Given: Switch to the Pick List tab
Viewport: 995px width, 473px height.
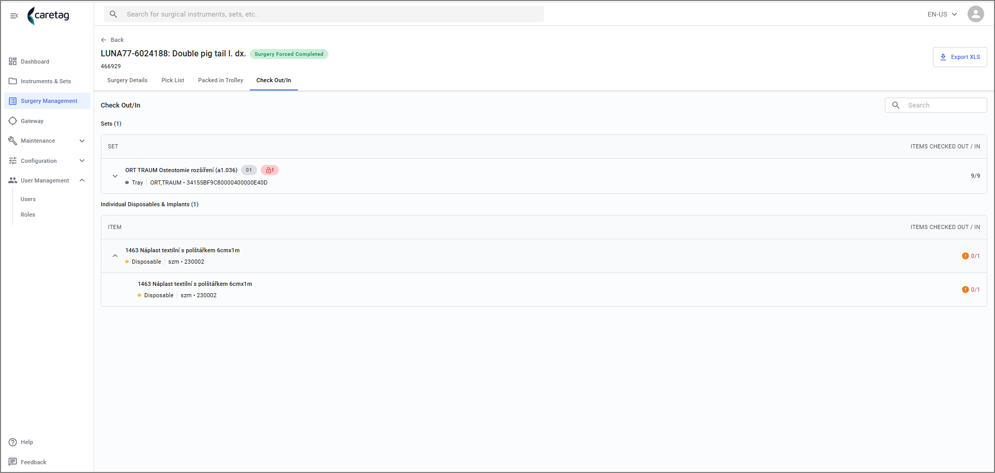Looking at the screenshot, I should (173, 80).
